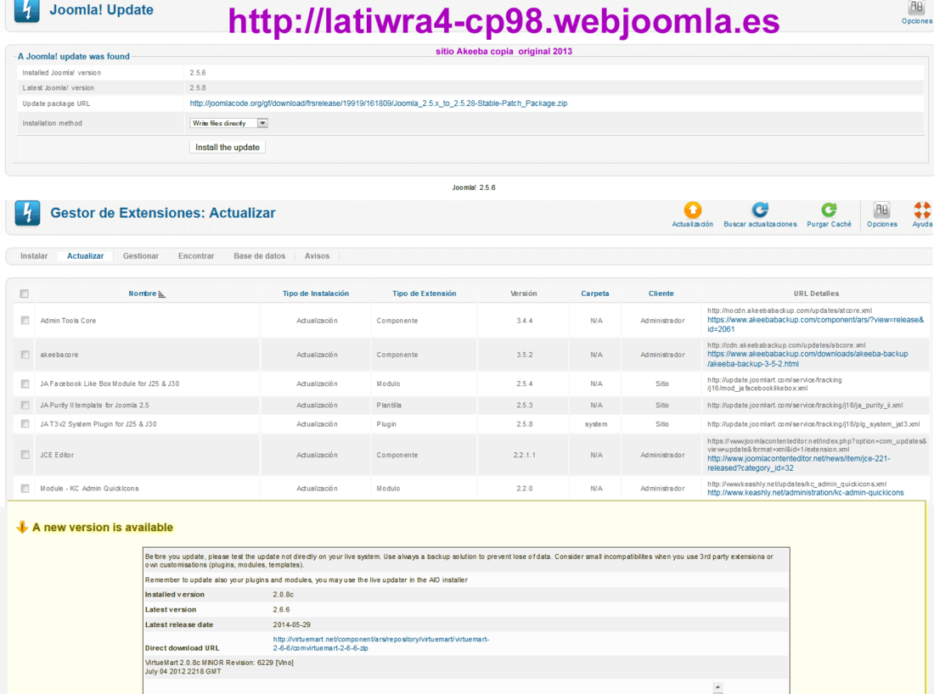The width and height of the screenshot is (934, 694).
Task: Sort by the Tipo de Instalación column
Action: [x=316, y=294]
